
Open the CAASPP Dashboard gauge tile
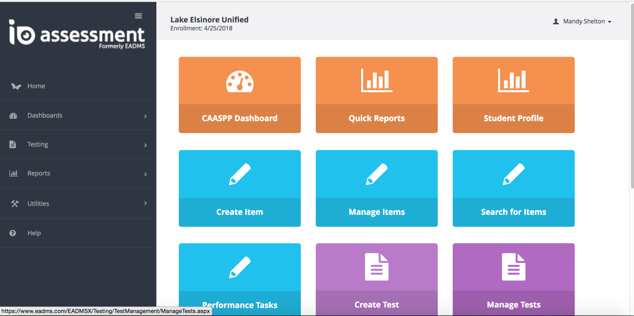(x=240, y=82)
